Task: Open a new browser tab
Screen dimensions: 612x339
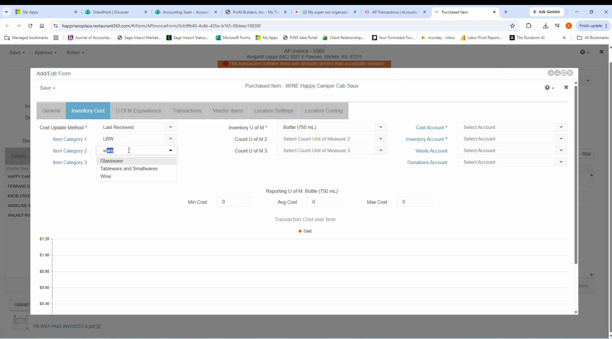Action: (x=506, y=12)
